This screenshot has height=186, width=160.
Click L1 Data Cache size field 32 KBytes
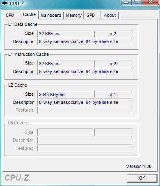[65, 34]
